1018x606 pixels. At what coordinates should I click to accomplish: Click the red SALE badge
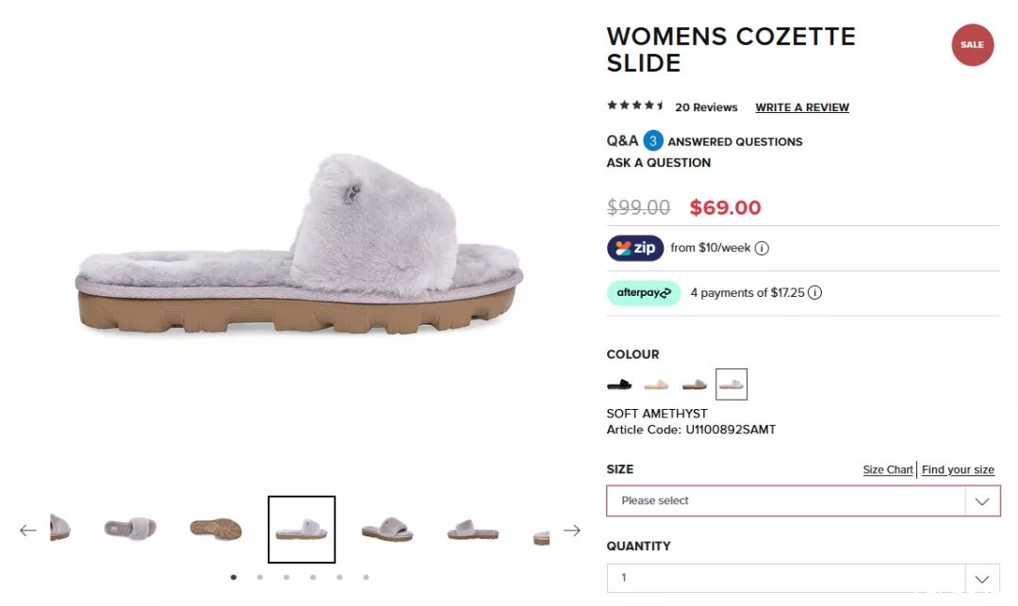(x=972, y=45)
